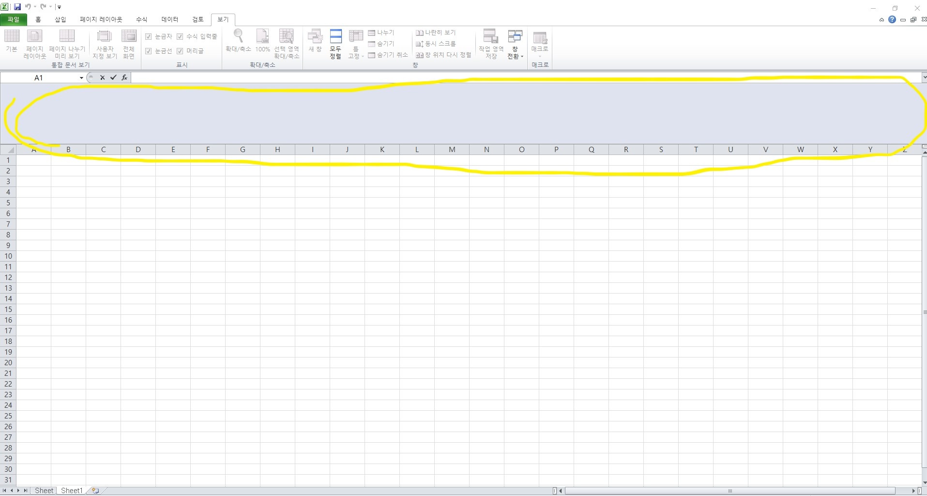The image size is (927, 496).
Task: Click 나누기 split window button
Action: click(381, 32)
